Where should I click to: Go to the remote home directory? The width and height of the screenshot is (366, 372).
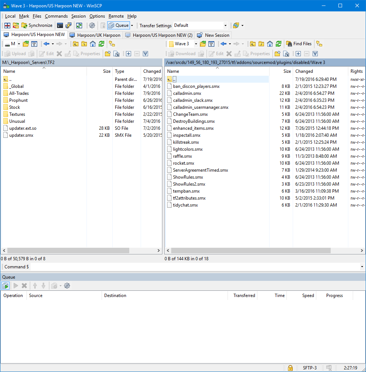[x=270, y=44]
